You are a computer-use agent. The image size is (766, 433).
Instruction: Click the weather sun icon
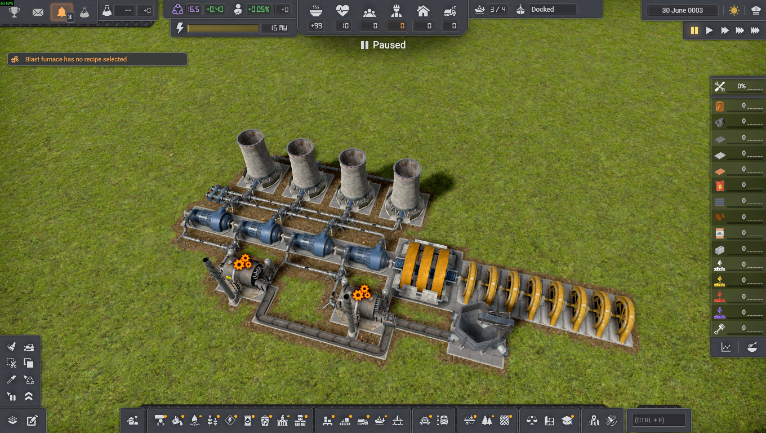tap(734, 11)
